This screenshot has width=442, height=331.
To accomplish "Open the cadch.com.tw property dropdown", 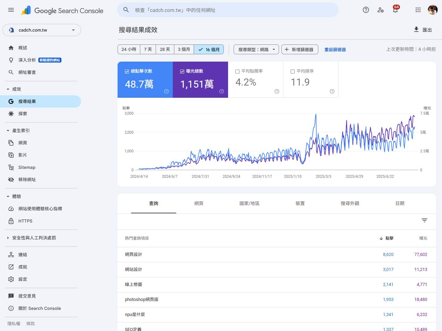I will [x=42, y=30].
